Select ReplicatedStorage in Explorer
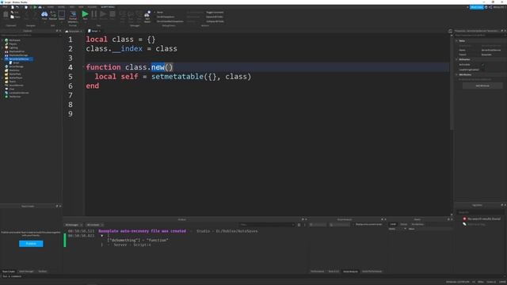The width and height of the screenshot is (507, 285). click(18, 55)
